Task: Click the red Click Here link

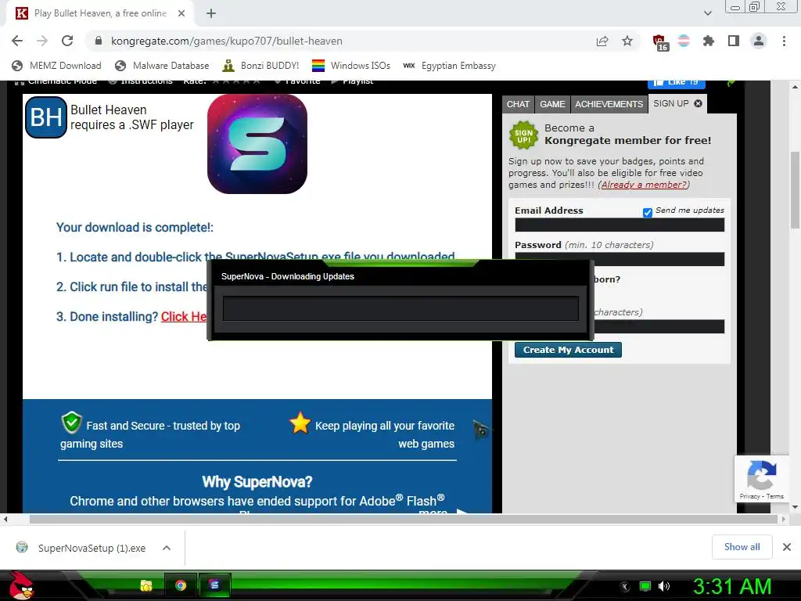Action: [184, 317]
